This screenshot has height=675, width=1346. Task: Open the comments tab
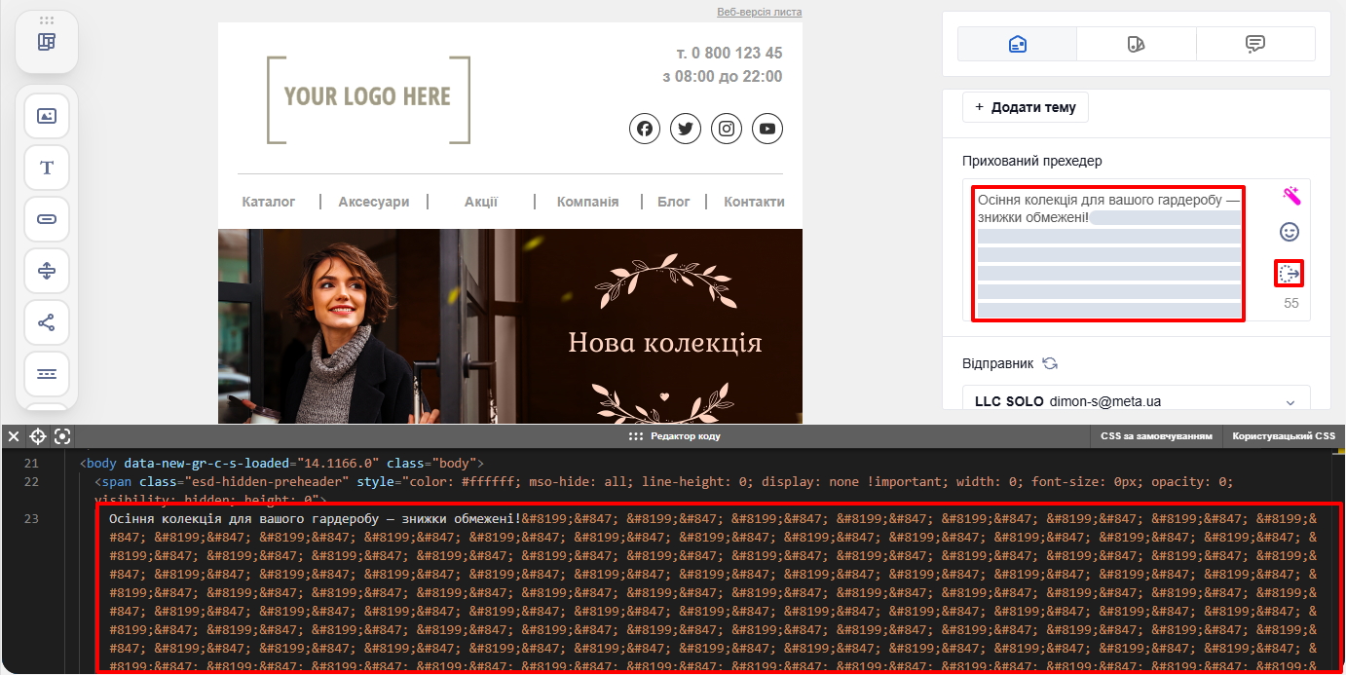click(x=1255, y=44)
